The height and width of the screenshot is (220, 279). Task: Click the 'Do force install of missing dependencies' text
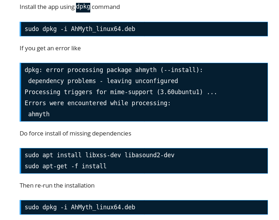(x=75, y=134)
